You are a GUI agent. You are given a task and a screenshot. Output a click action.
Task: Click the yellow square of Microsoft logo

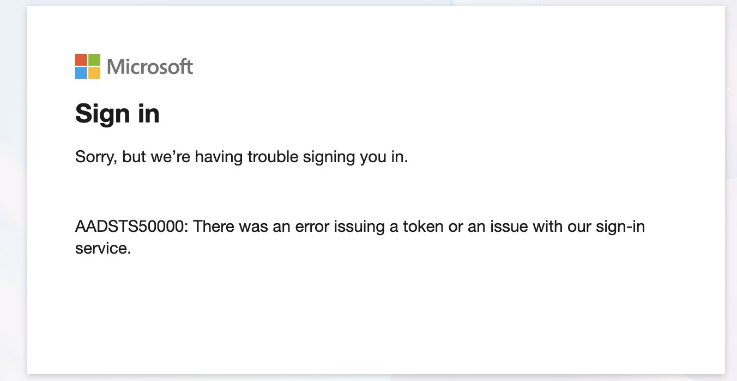94,73
